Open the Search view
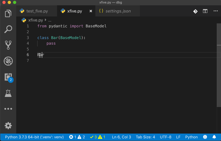Image resolution: width=221 pixels, height=141 pixels. point(8,29)
